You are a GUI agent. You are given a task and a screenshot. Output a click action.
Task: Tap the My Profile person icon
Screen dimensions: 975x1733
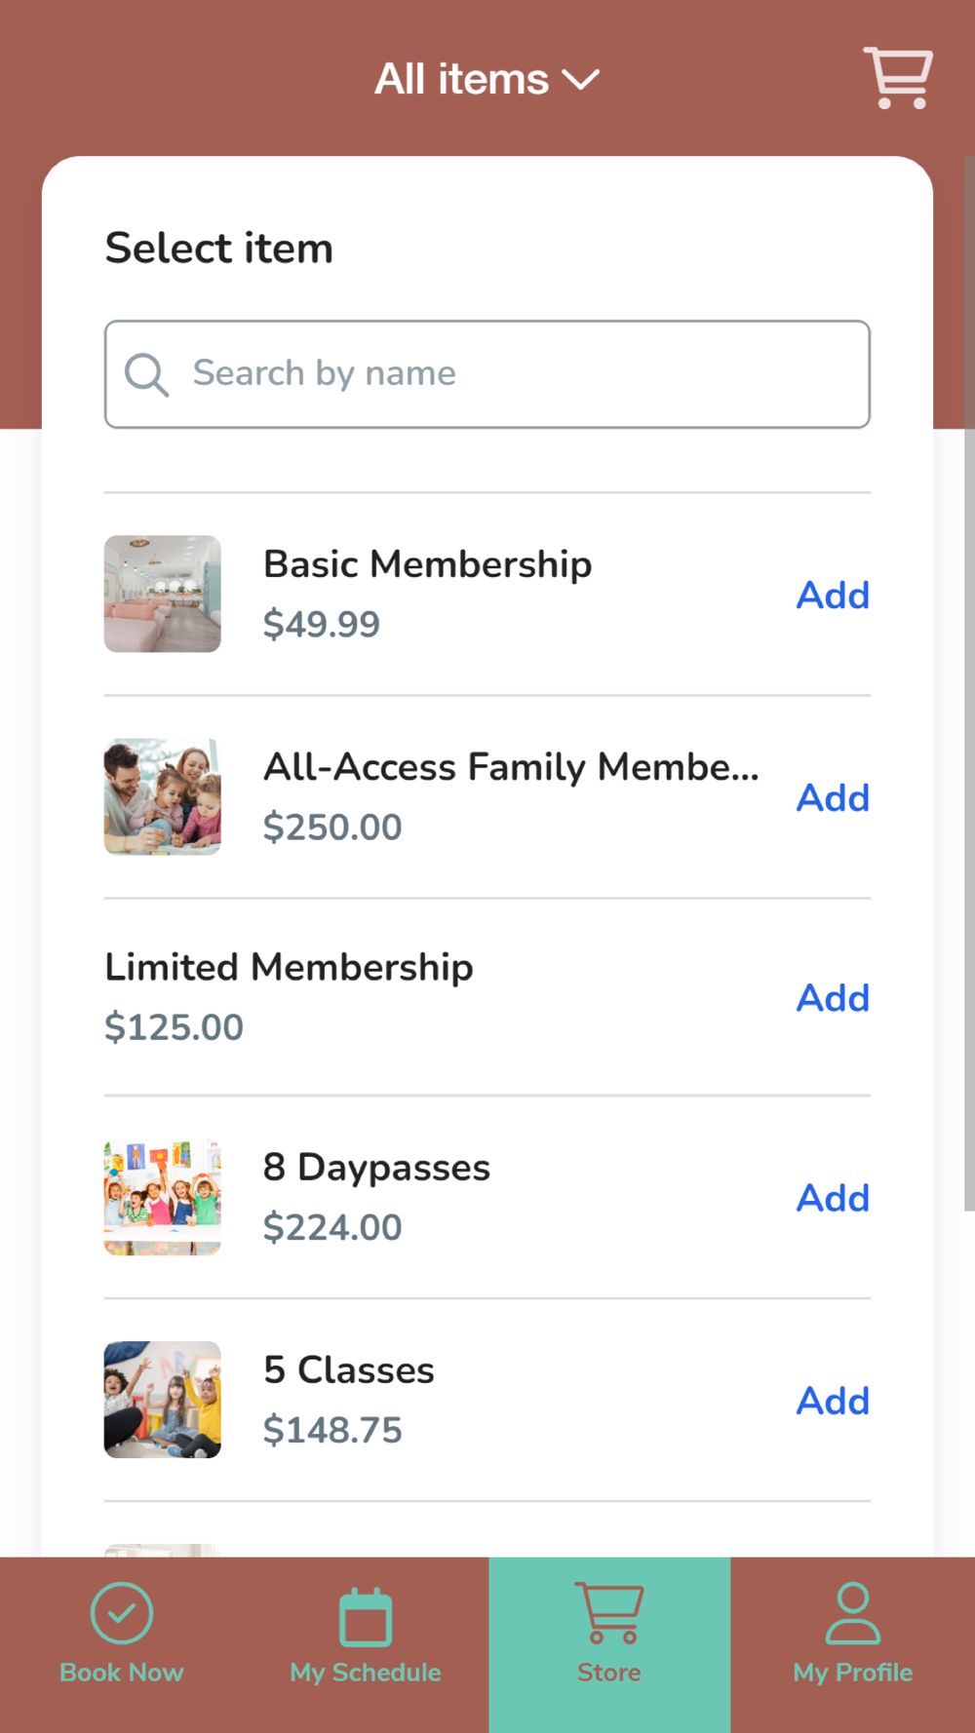coord(852,1613)
